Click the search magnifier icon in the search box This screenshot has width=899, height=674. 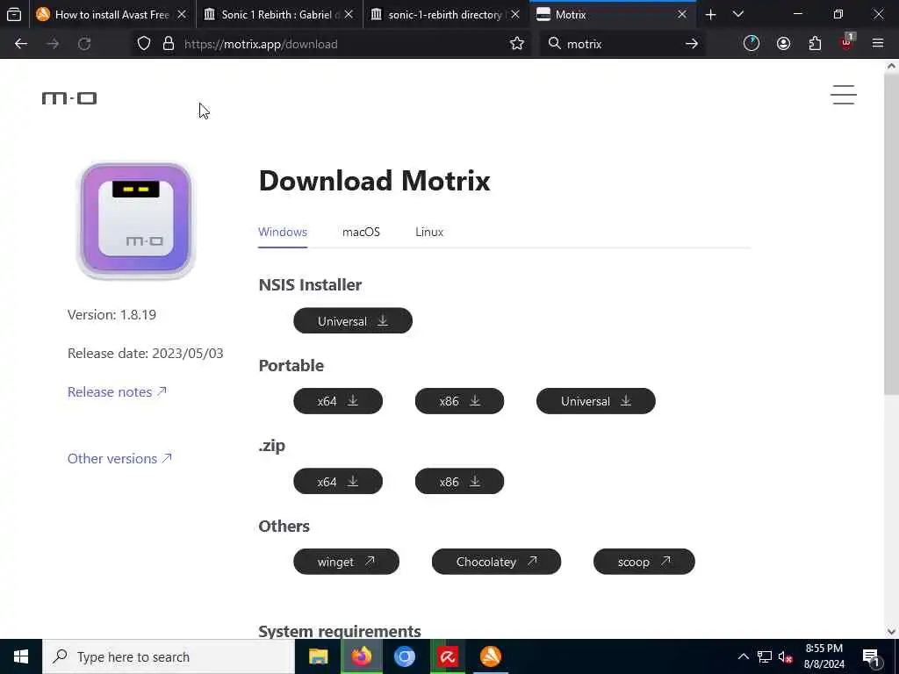[554, 44]
